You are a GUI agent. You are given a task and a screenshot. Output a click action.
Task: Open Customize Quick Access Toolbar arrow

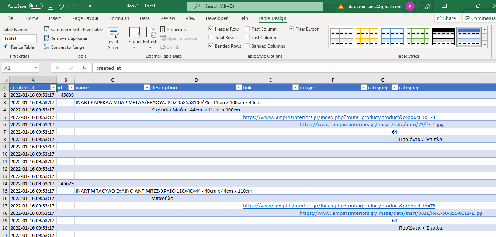tap(90, 6)
